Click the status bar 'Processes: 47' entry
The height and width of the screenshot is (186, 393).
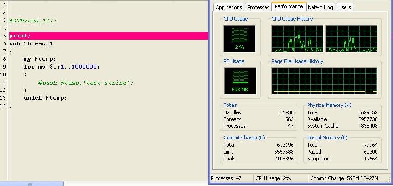pyautogui.click(x=226, y=179)
